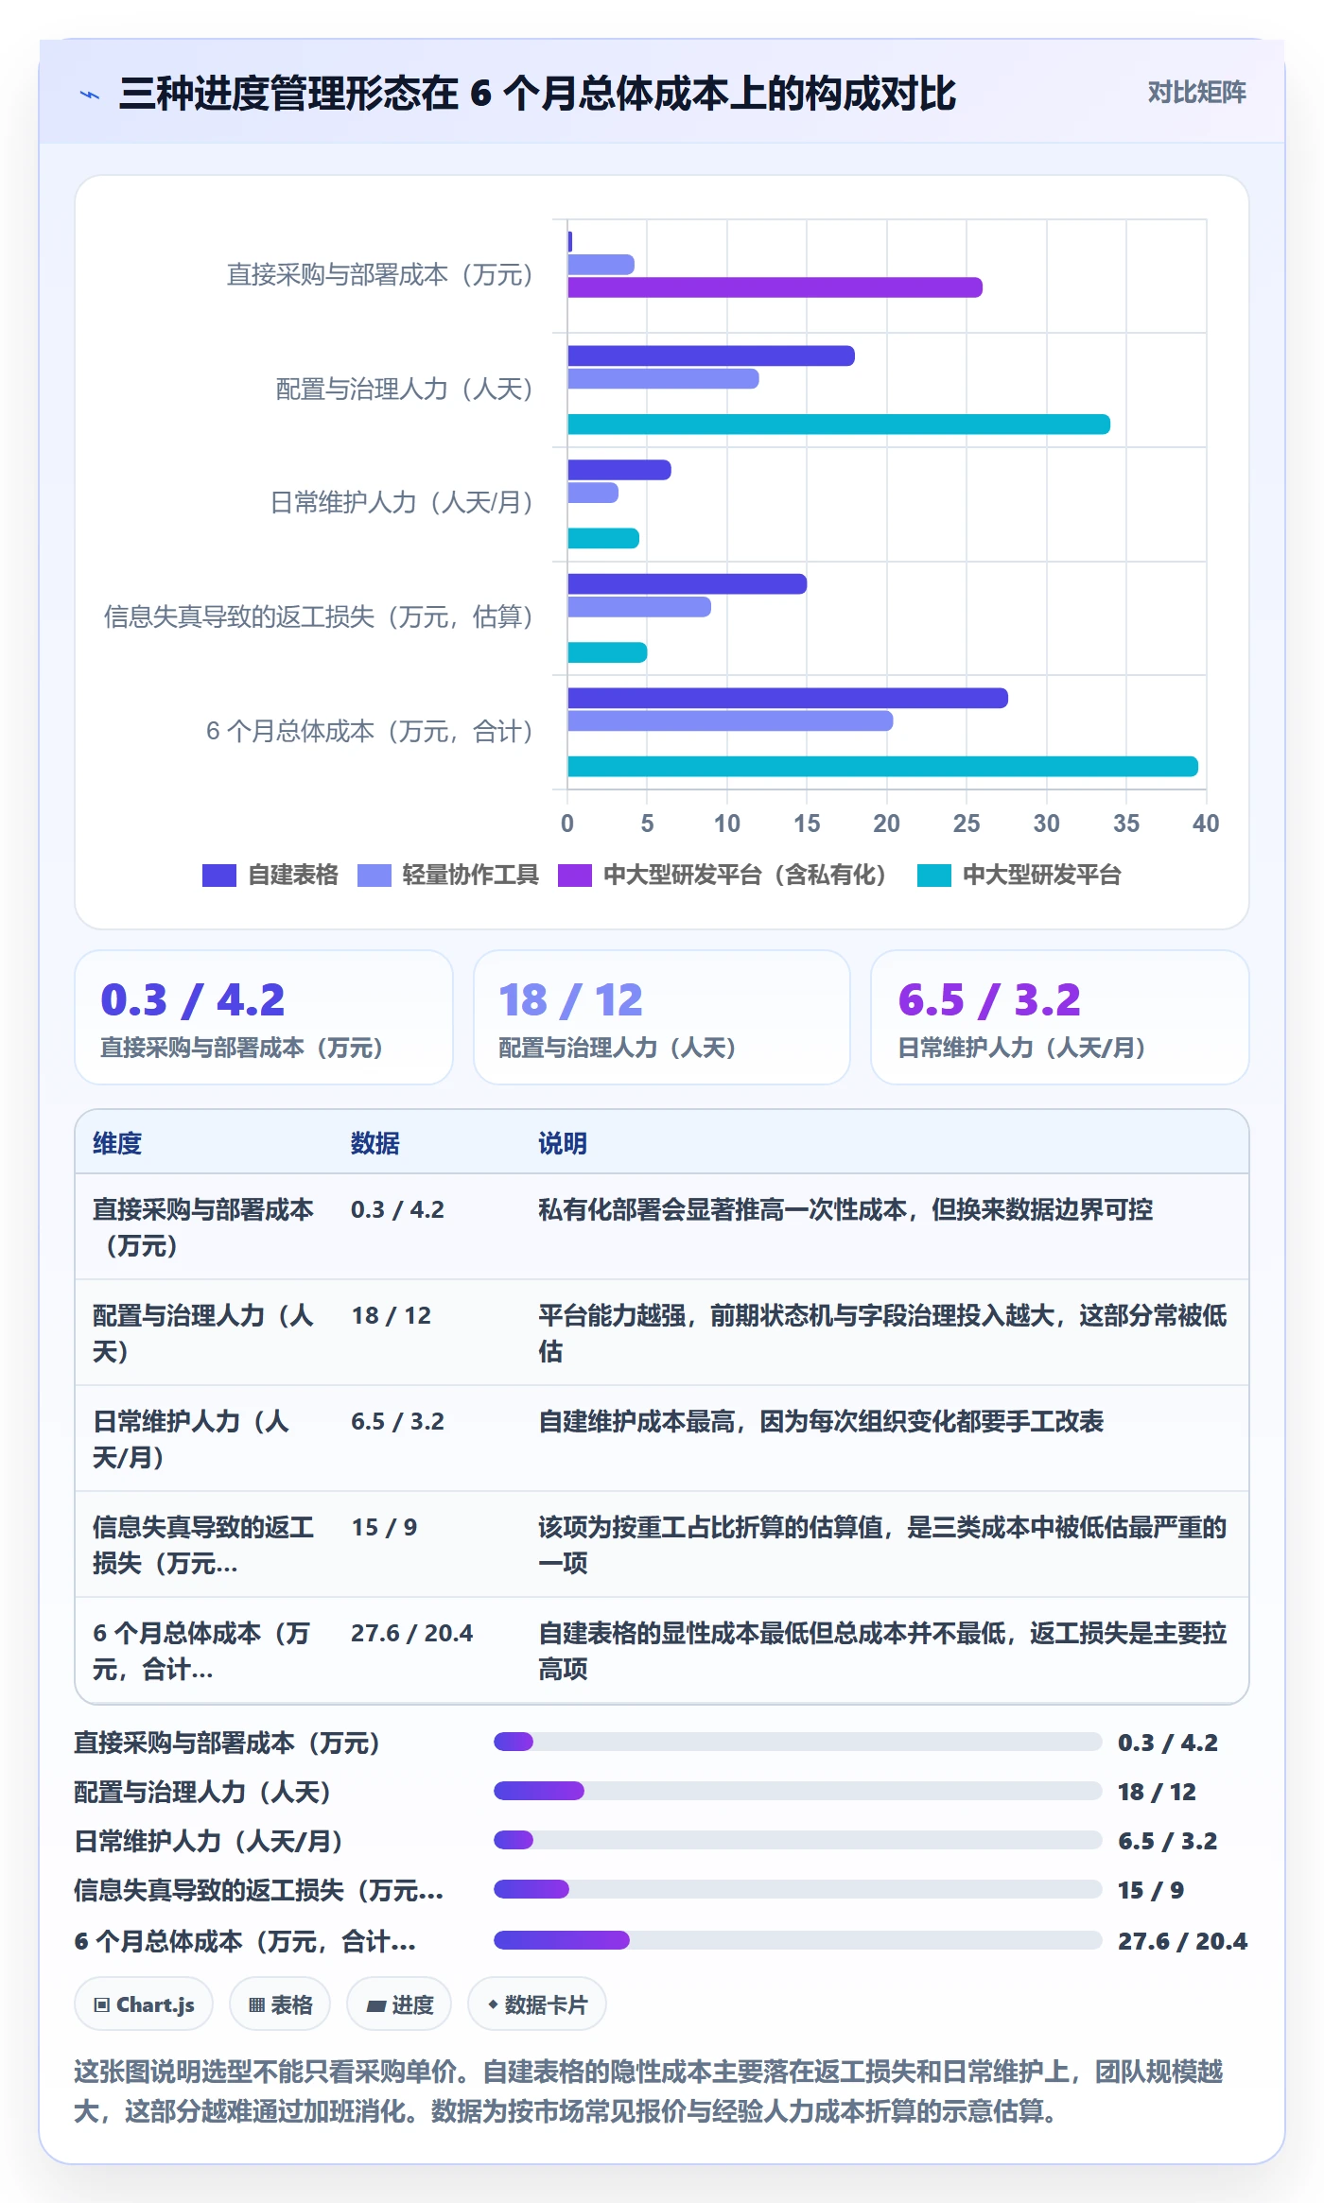Click the 日常维护人力 progress bar
Viewport: 1324px width, 2203px height.
coord(798,1840)
